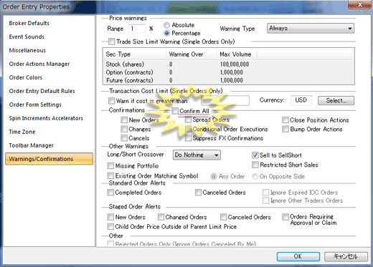Open Order Form Settings page

point(35,105)
